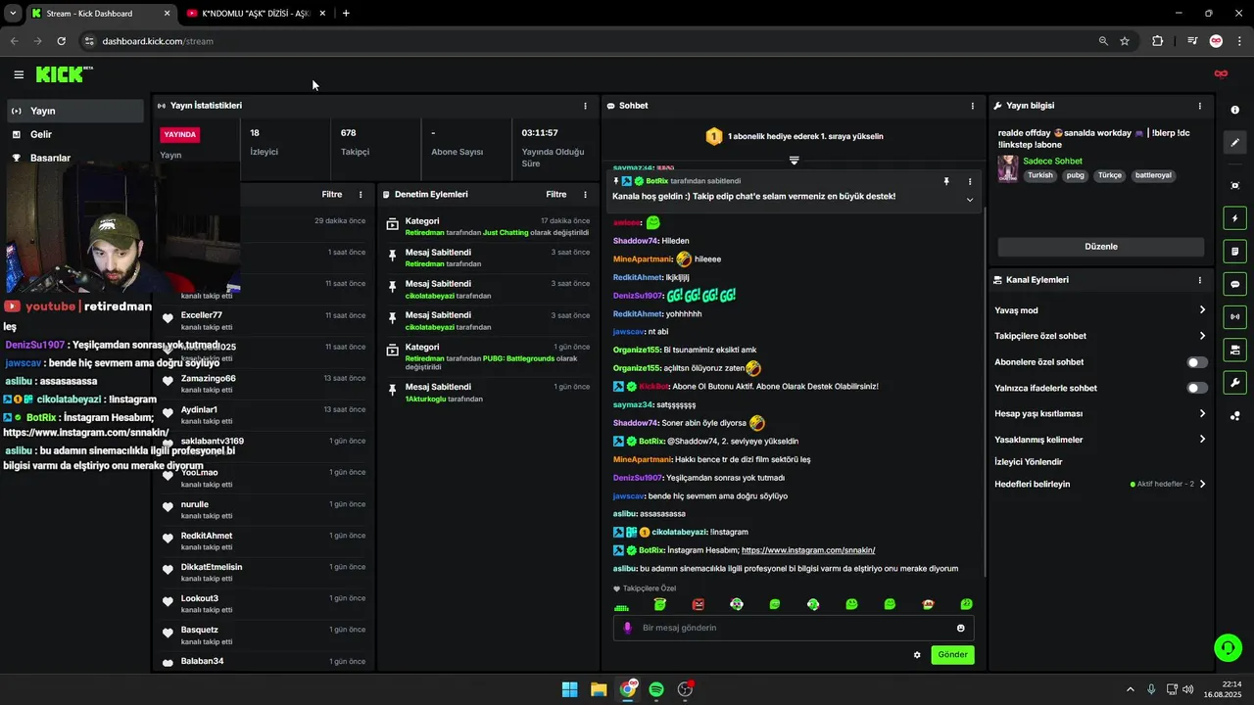
Task: Bookmark this page with the star icon
Action: (1125, 41)
